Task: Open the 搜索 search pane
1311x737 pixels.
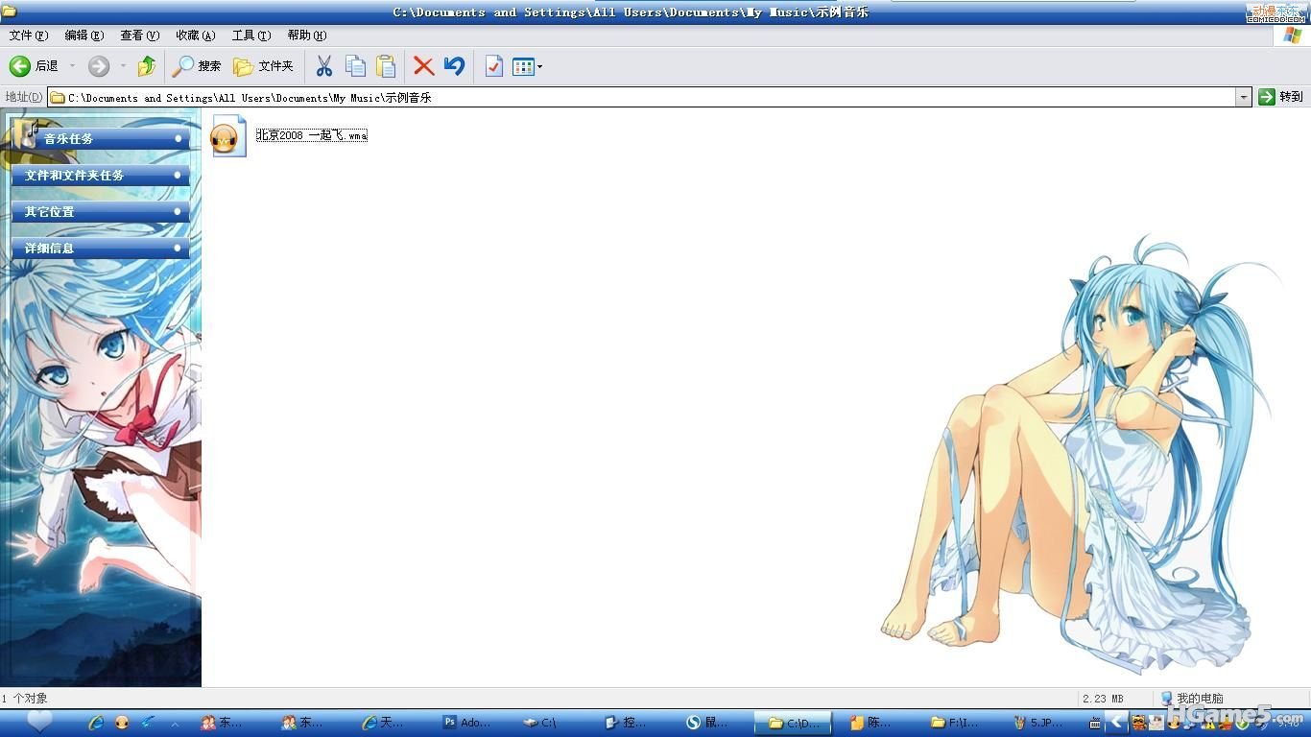Action: 197,66
